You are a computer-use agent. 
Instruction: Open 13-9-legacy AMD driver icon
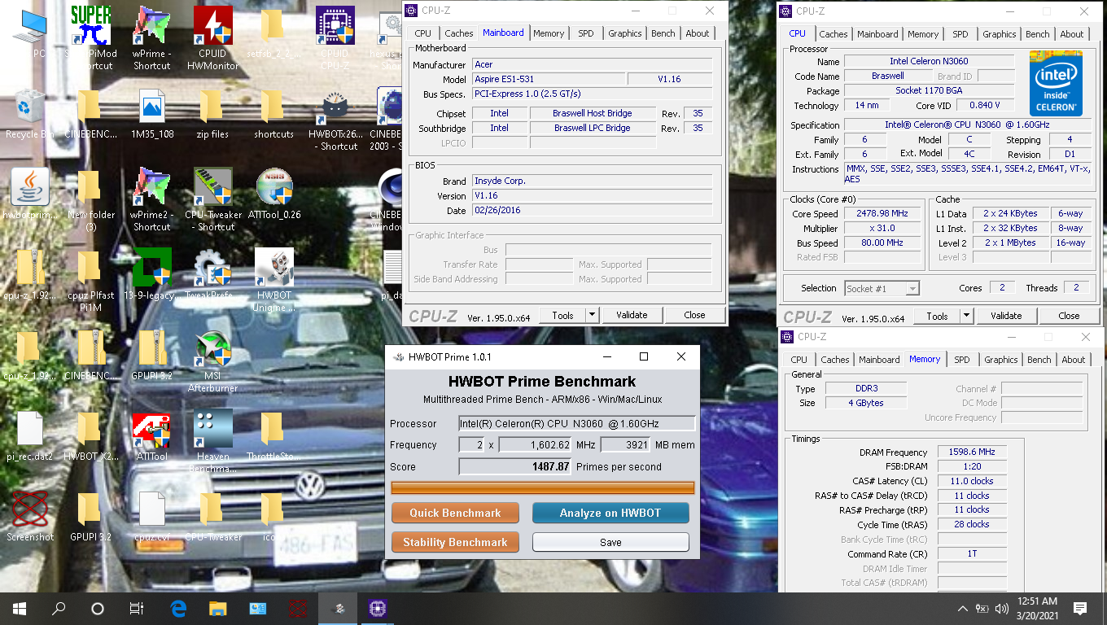point(152,273)
